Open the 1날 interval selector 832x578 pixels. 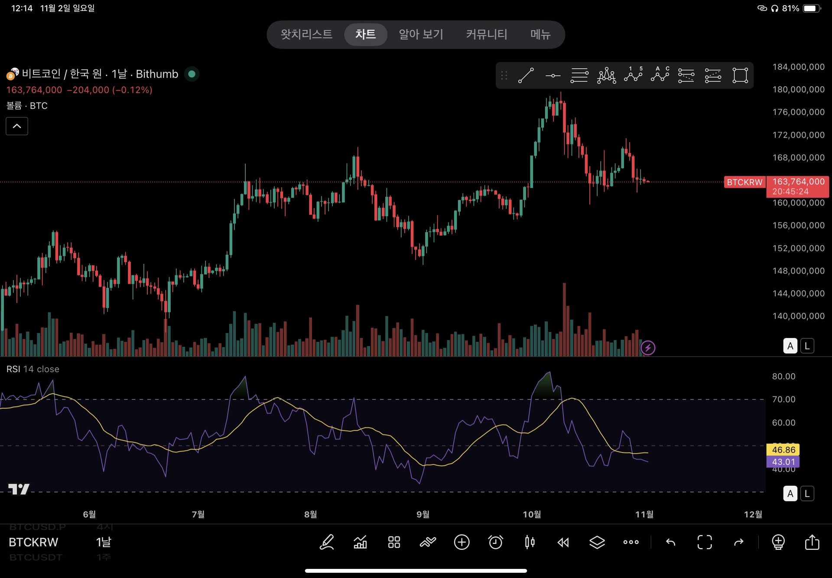coord(104,542)
